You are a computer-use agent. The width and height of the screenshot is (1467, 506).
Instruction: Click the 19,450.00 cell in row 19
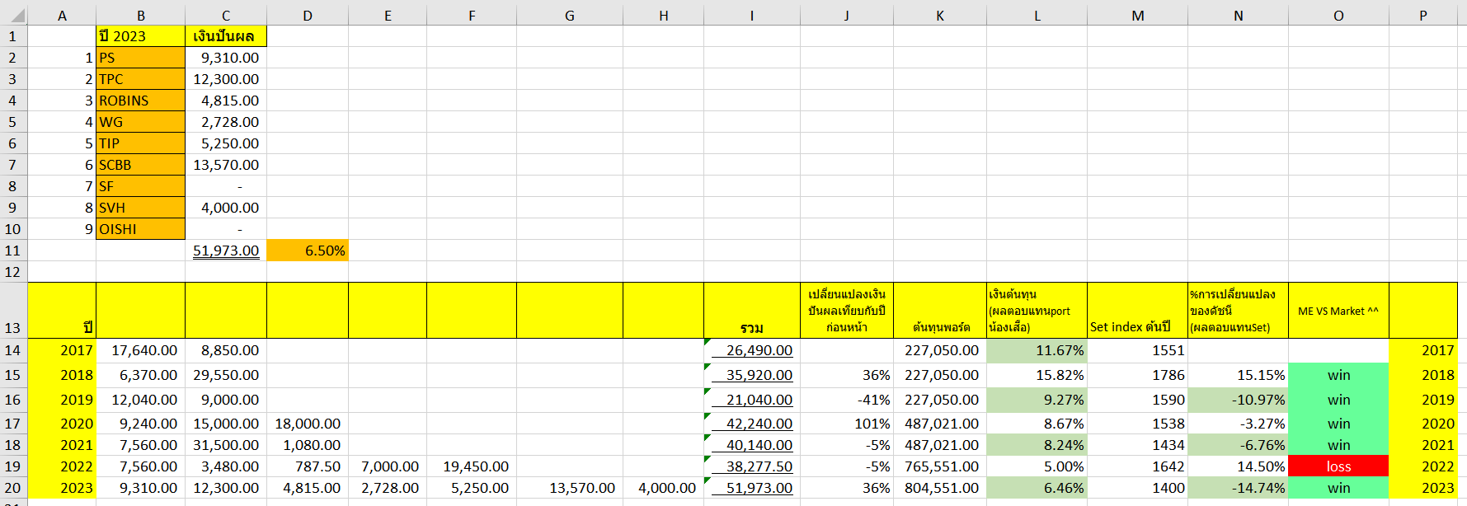point(472,466)
